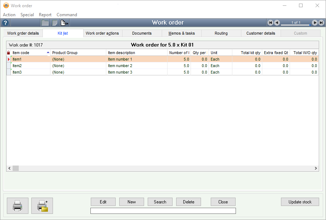Switch to the Work order details tab

[x=23, y=33]
